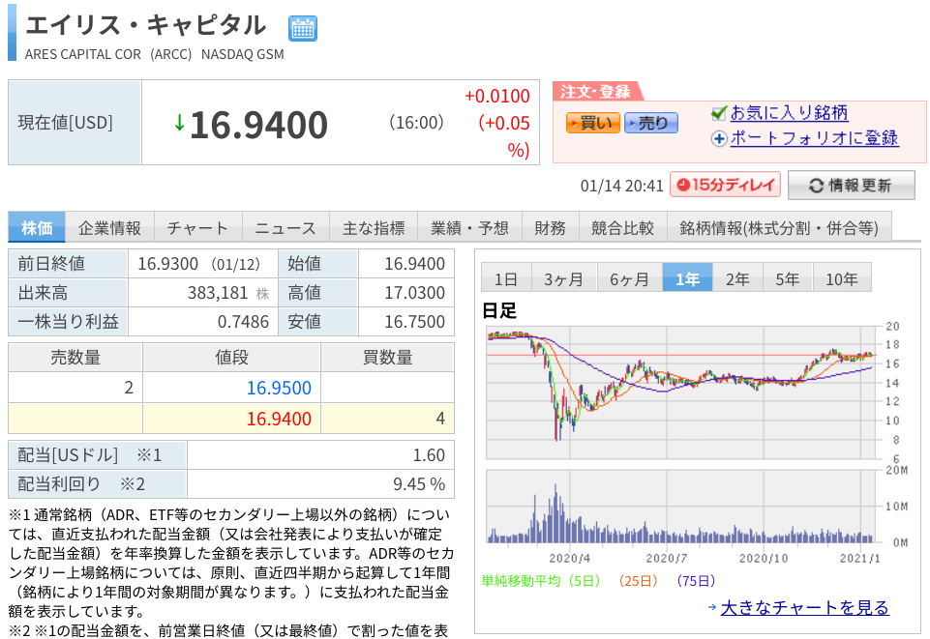Image resolution: width=930 pixels, height=639 pixels.
Task: Click the volume bar chart
Action: [x=681, y=507]
